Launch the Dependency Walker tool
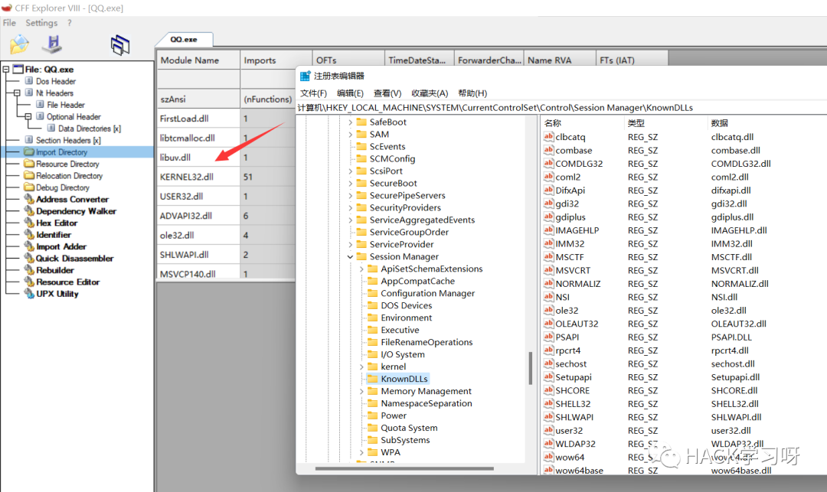The image size is (827, 492). (76, 211)
